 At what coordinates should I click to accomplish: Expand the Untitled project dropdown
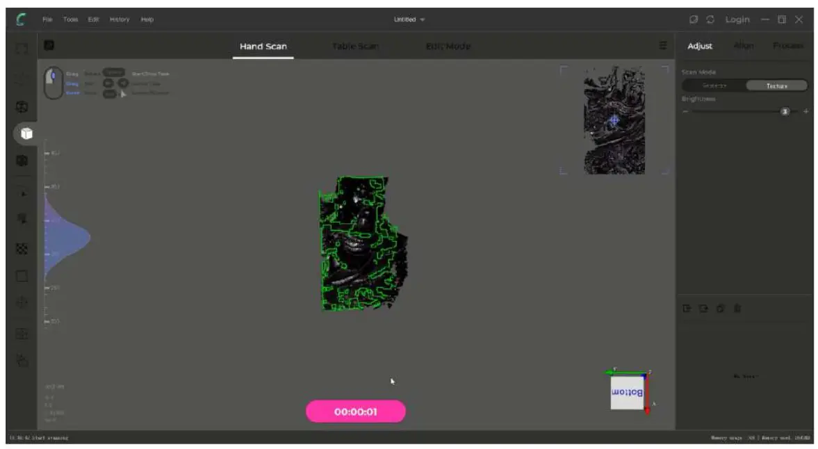(x=409, y=19)
